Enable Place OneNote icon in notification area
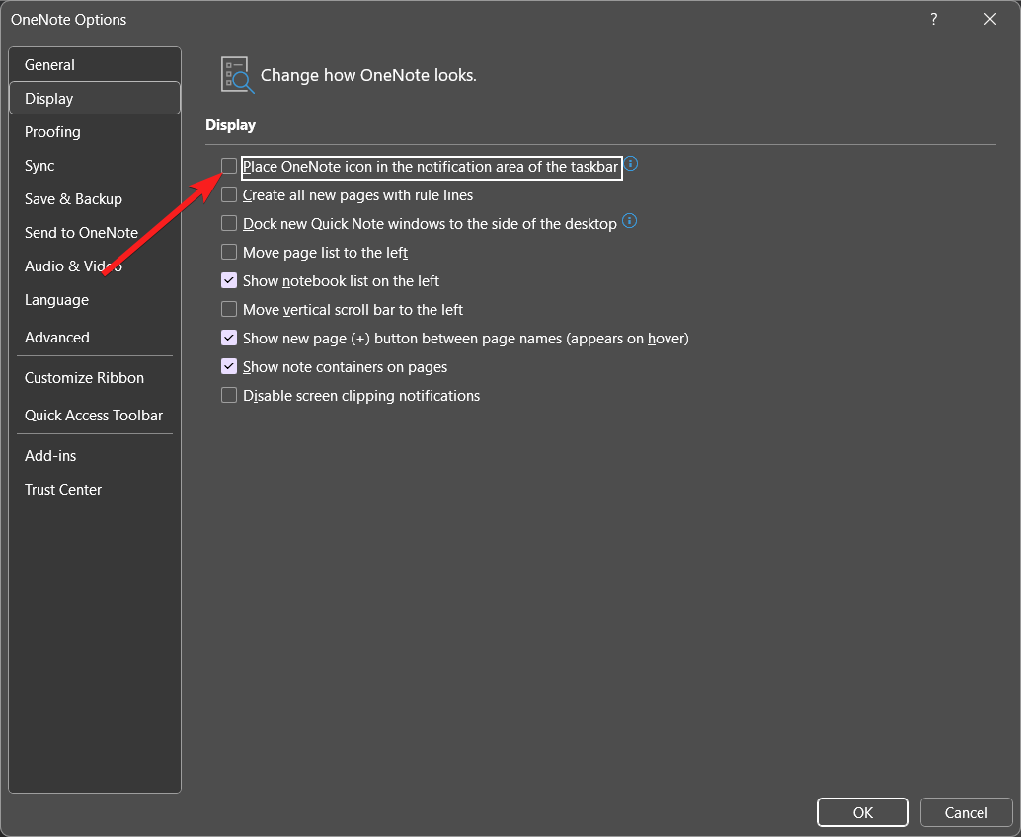Viewport: 1021px width, 837px height. pyautogui.click(x=229, y=166)
